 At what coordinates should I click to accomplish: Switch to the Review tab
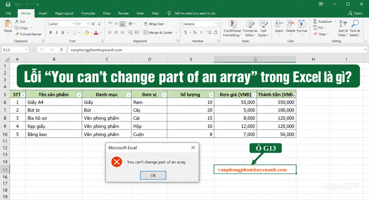[123, 13]
